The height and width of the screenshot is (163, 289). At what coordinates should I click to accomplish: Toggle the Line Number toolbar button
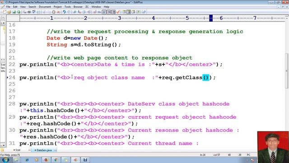click(109, 12)
